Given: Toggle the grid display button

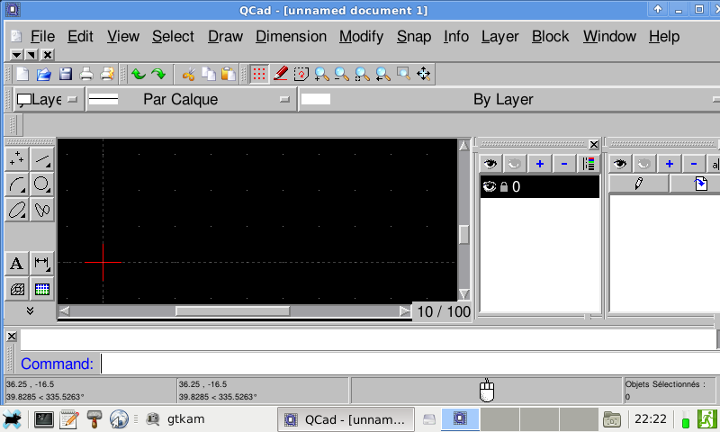Looking at the screenshot, I should point(258,74).
